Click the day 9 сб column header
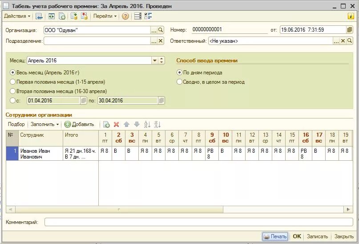The image size is (359, 244). click(212, 138)
